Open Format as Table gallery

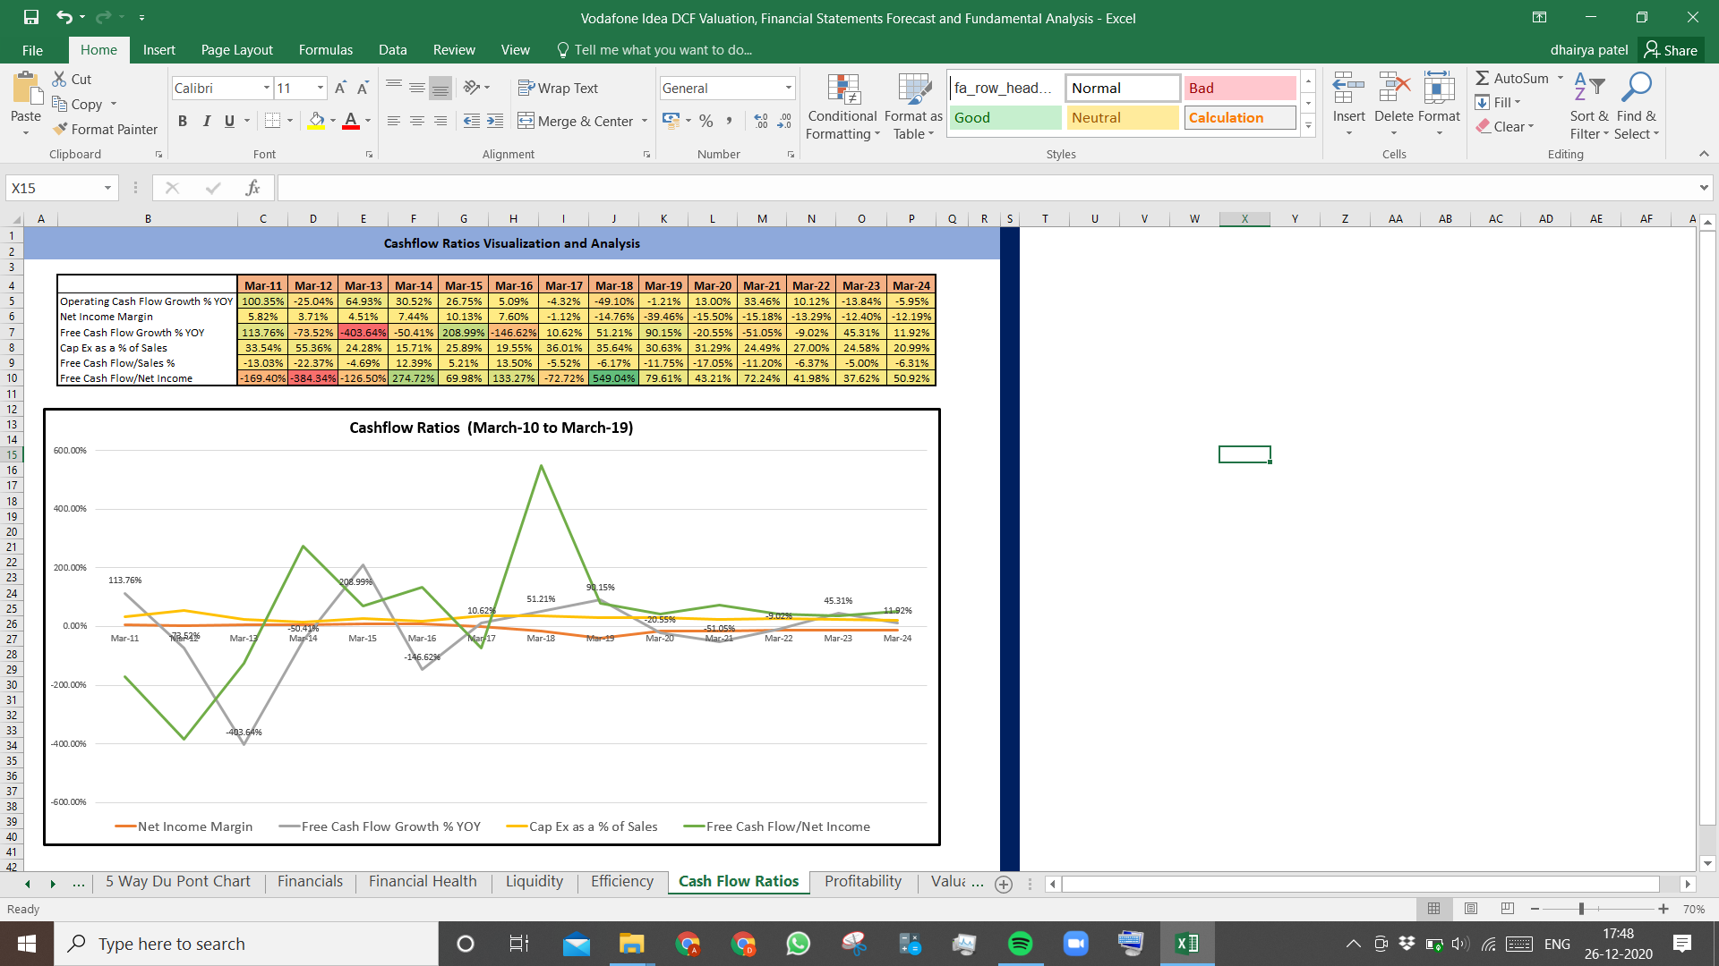click(x=913, y=107)
